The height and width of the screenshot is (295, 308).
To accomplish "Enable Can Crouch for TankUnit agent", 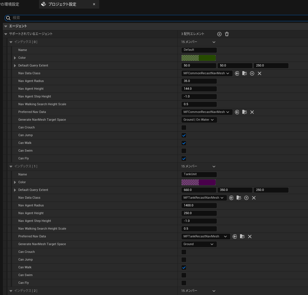I will point(184,252).
